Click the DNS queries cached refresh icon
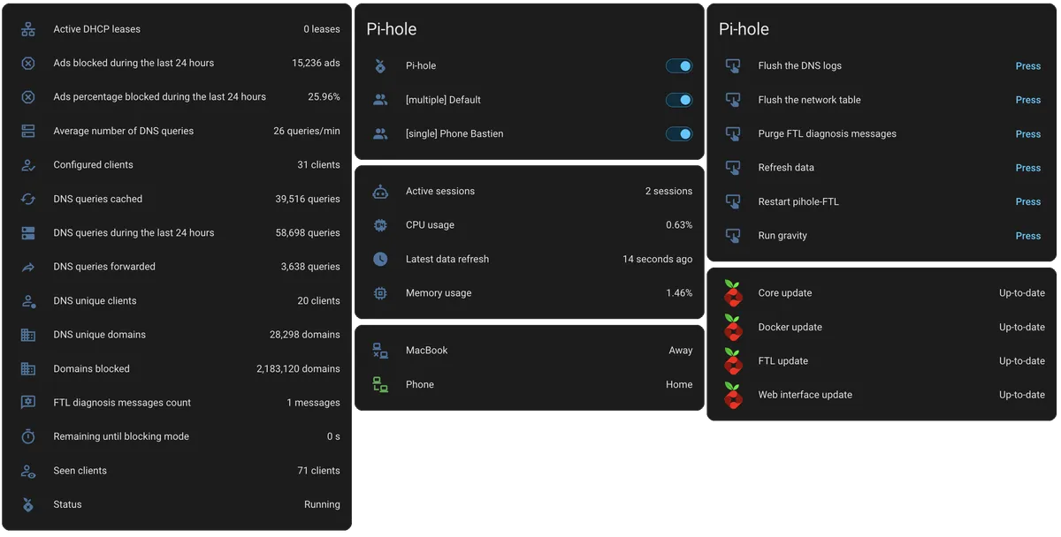 28,199
